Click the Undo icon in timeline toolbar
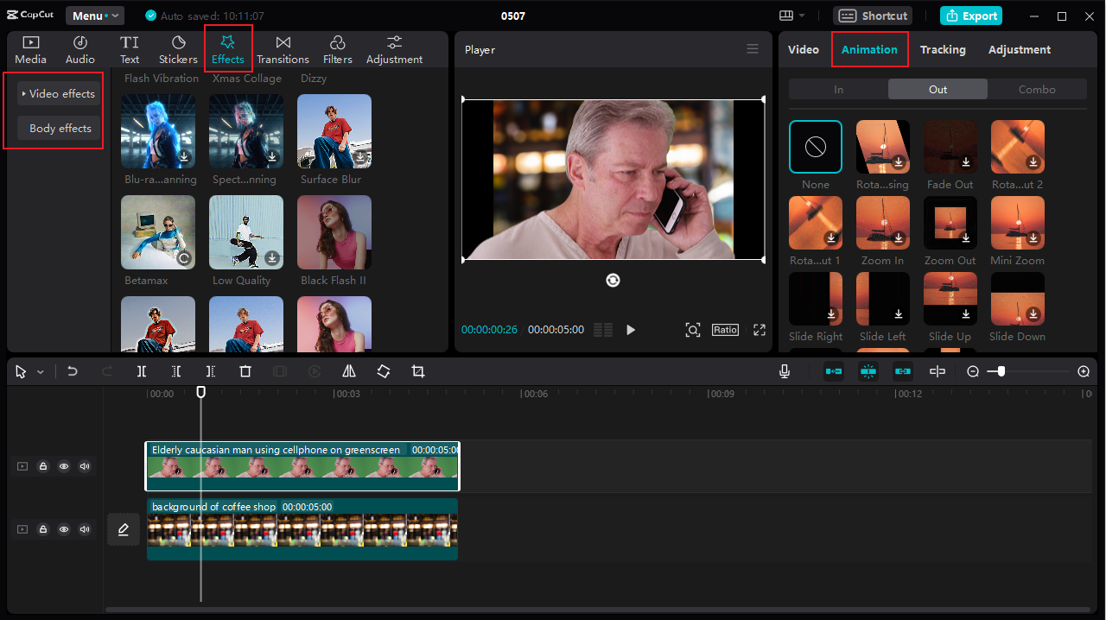1106x620 pixels. tap(73, 371)
